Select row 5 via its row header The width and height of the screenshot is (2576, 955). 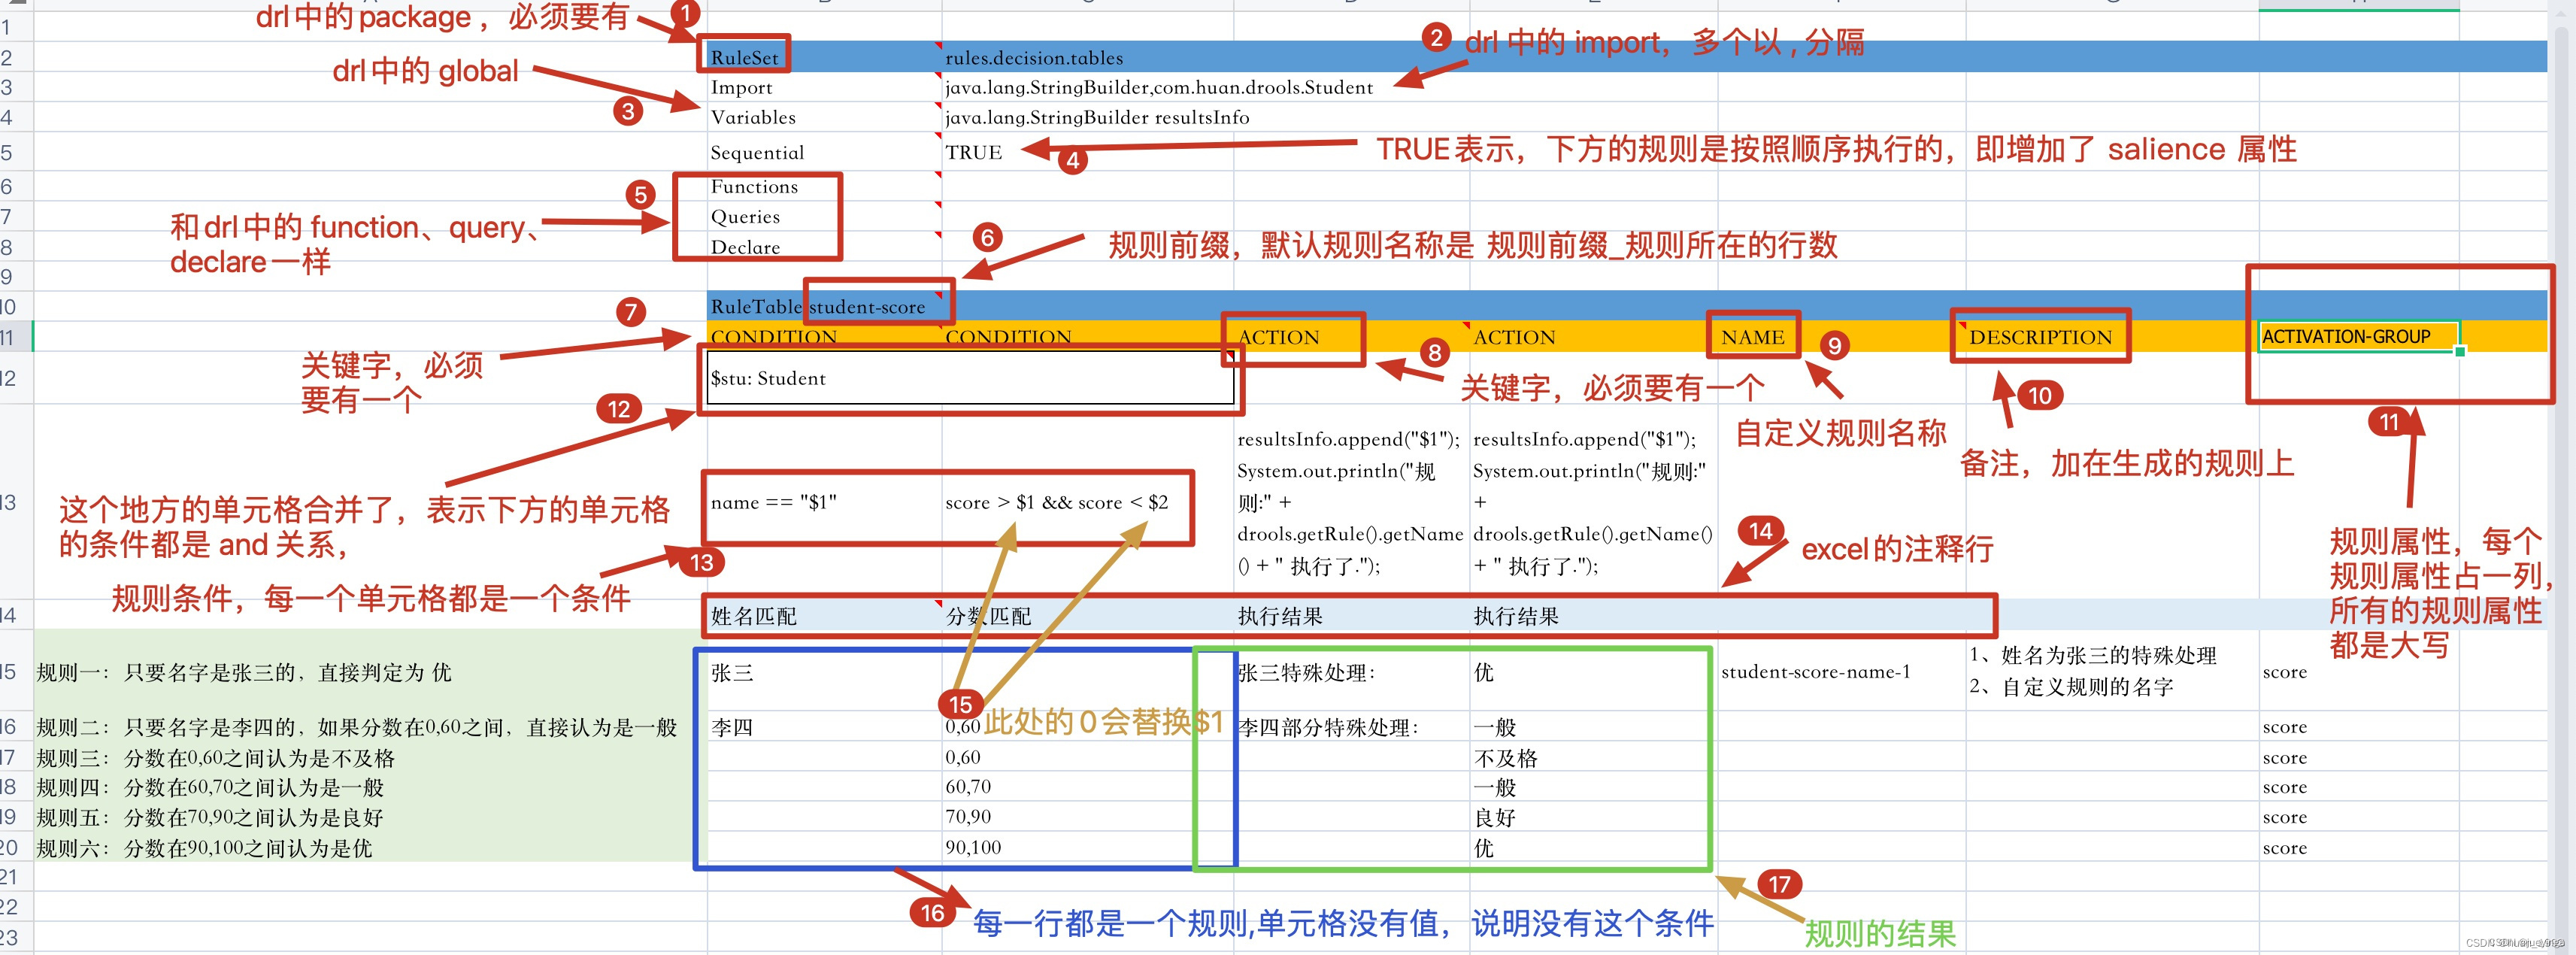tap(16, 152)
